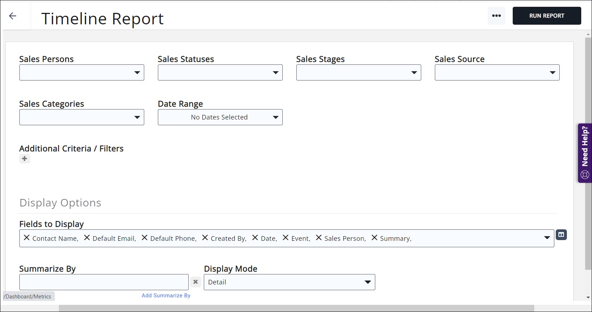
Task: Expand the Date Range selector
Action: click(220, 117)
